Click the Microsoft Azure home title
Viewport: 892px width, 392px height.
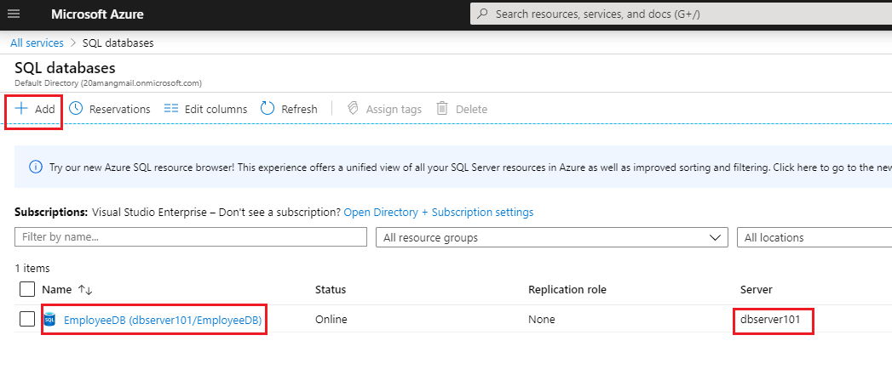tap(97, 14)
